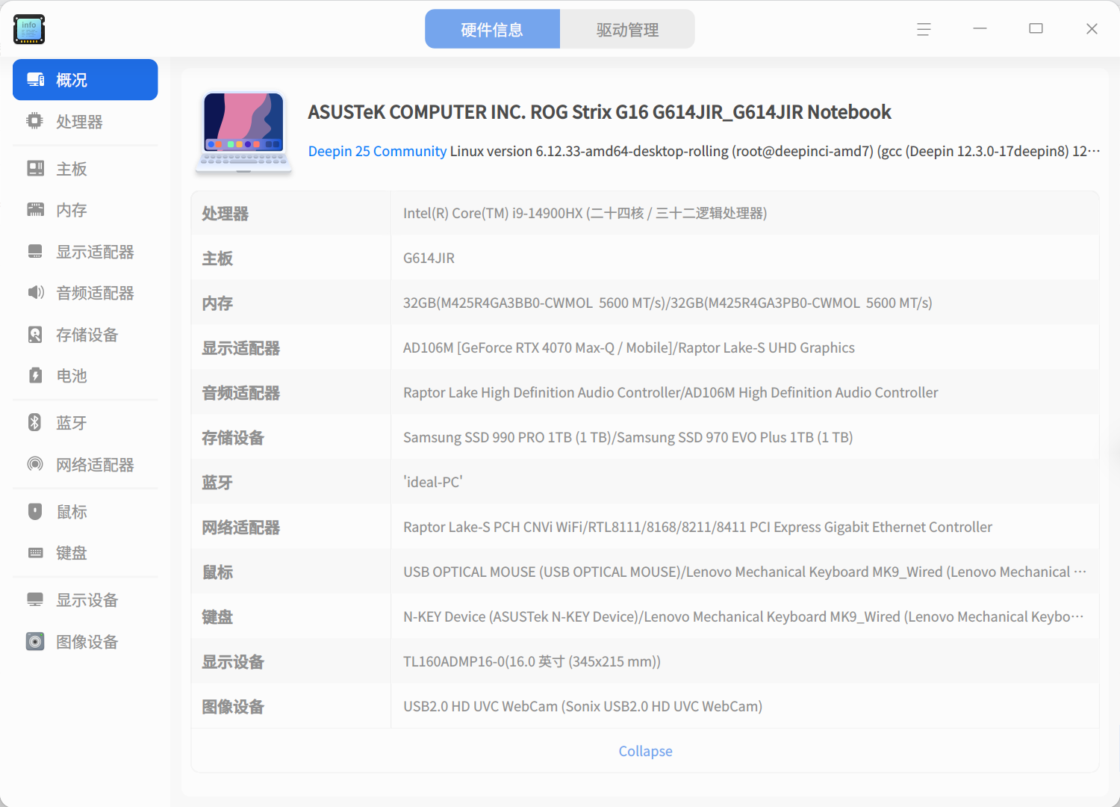Click the Samsung SSD 990 PRO value

(x=628, y=437)
